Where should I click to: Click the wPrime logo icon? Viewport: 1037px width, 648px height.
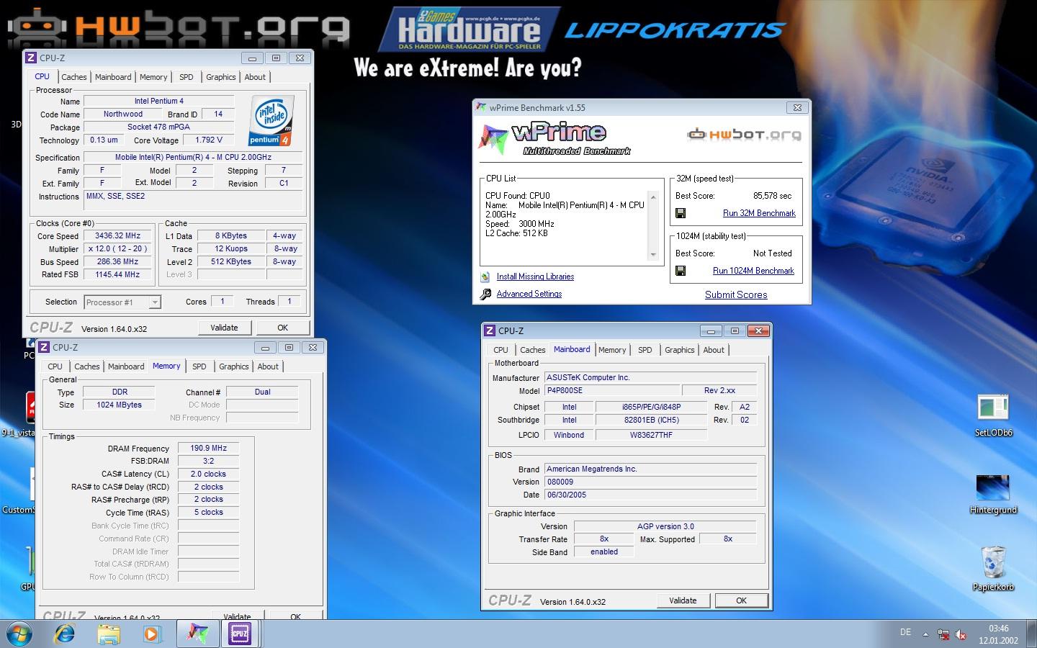coord(494,139)
